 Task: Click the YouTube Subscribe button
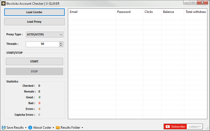175,127
